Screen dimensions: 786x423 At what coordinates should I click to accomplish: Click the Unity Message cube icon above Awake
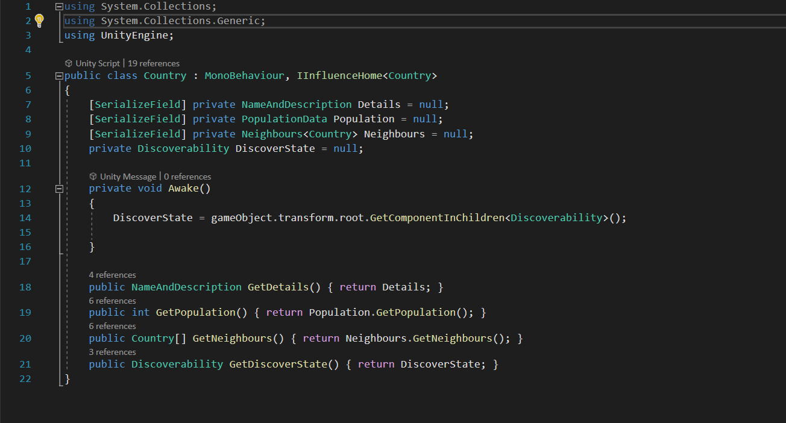[x=93, y=176]
